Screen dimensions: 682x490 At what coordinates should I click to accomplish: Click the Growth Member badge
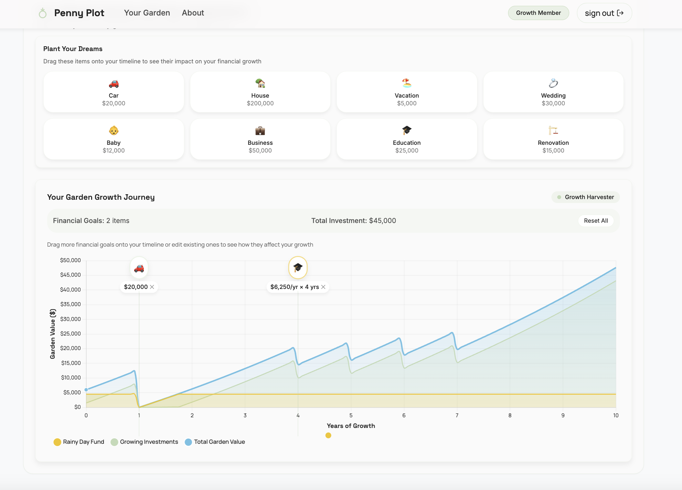click(x=538, y=13)
